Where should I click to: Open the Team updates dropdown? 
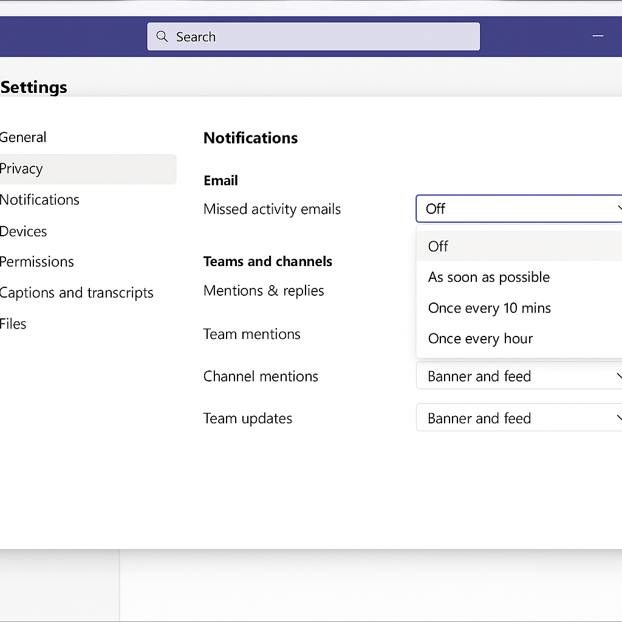tap(519, 418)
